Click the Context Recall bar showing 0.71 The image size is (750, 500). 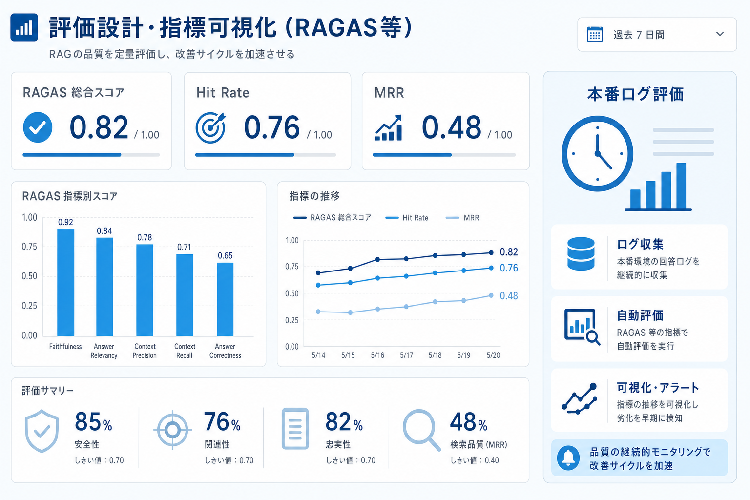point(185,295)
